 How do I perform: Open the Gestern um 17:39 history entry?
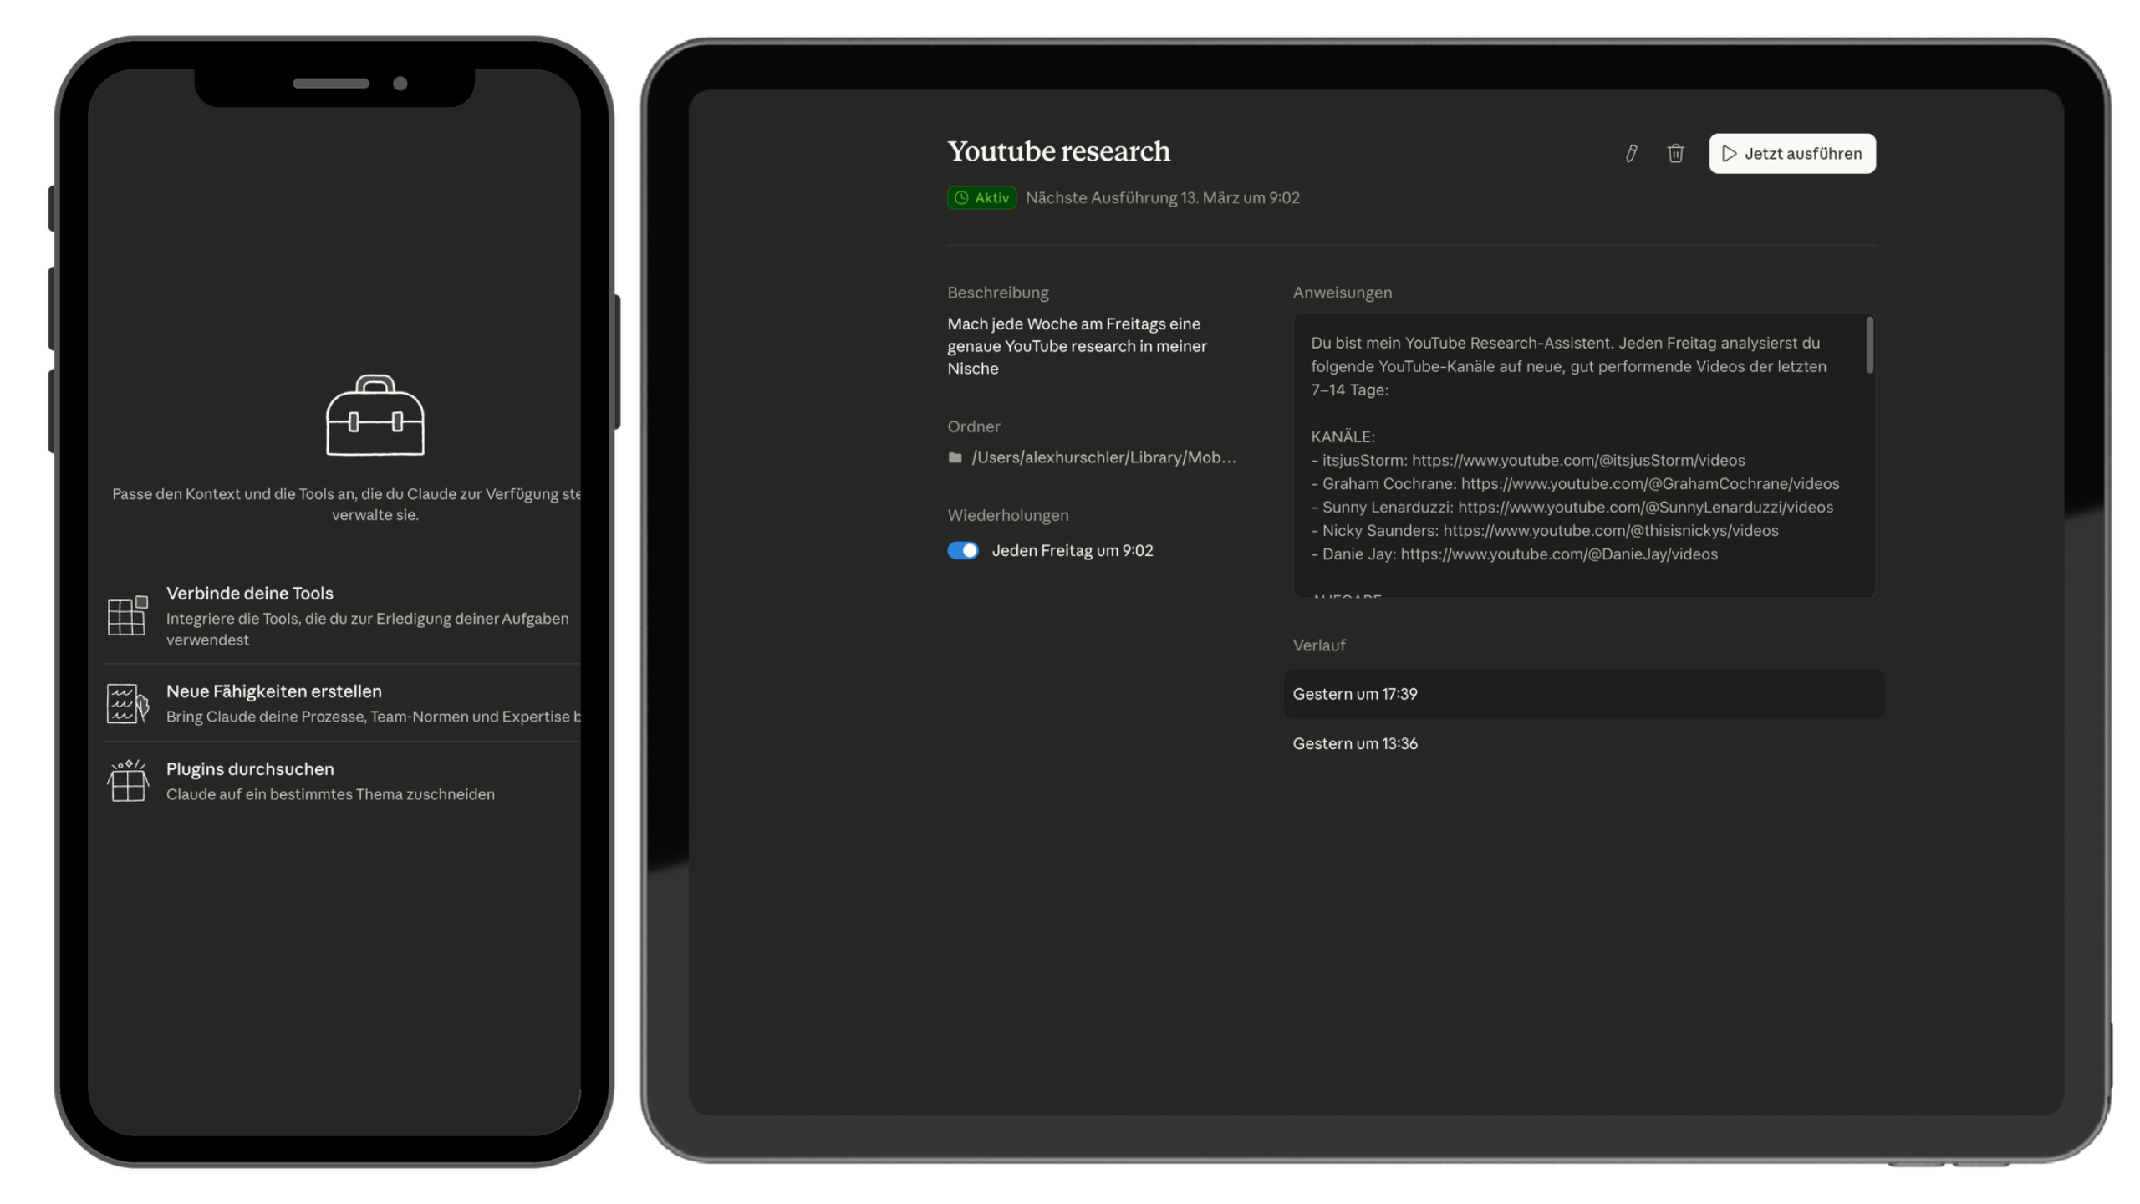click(x=1354, y=694)
